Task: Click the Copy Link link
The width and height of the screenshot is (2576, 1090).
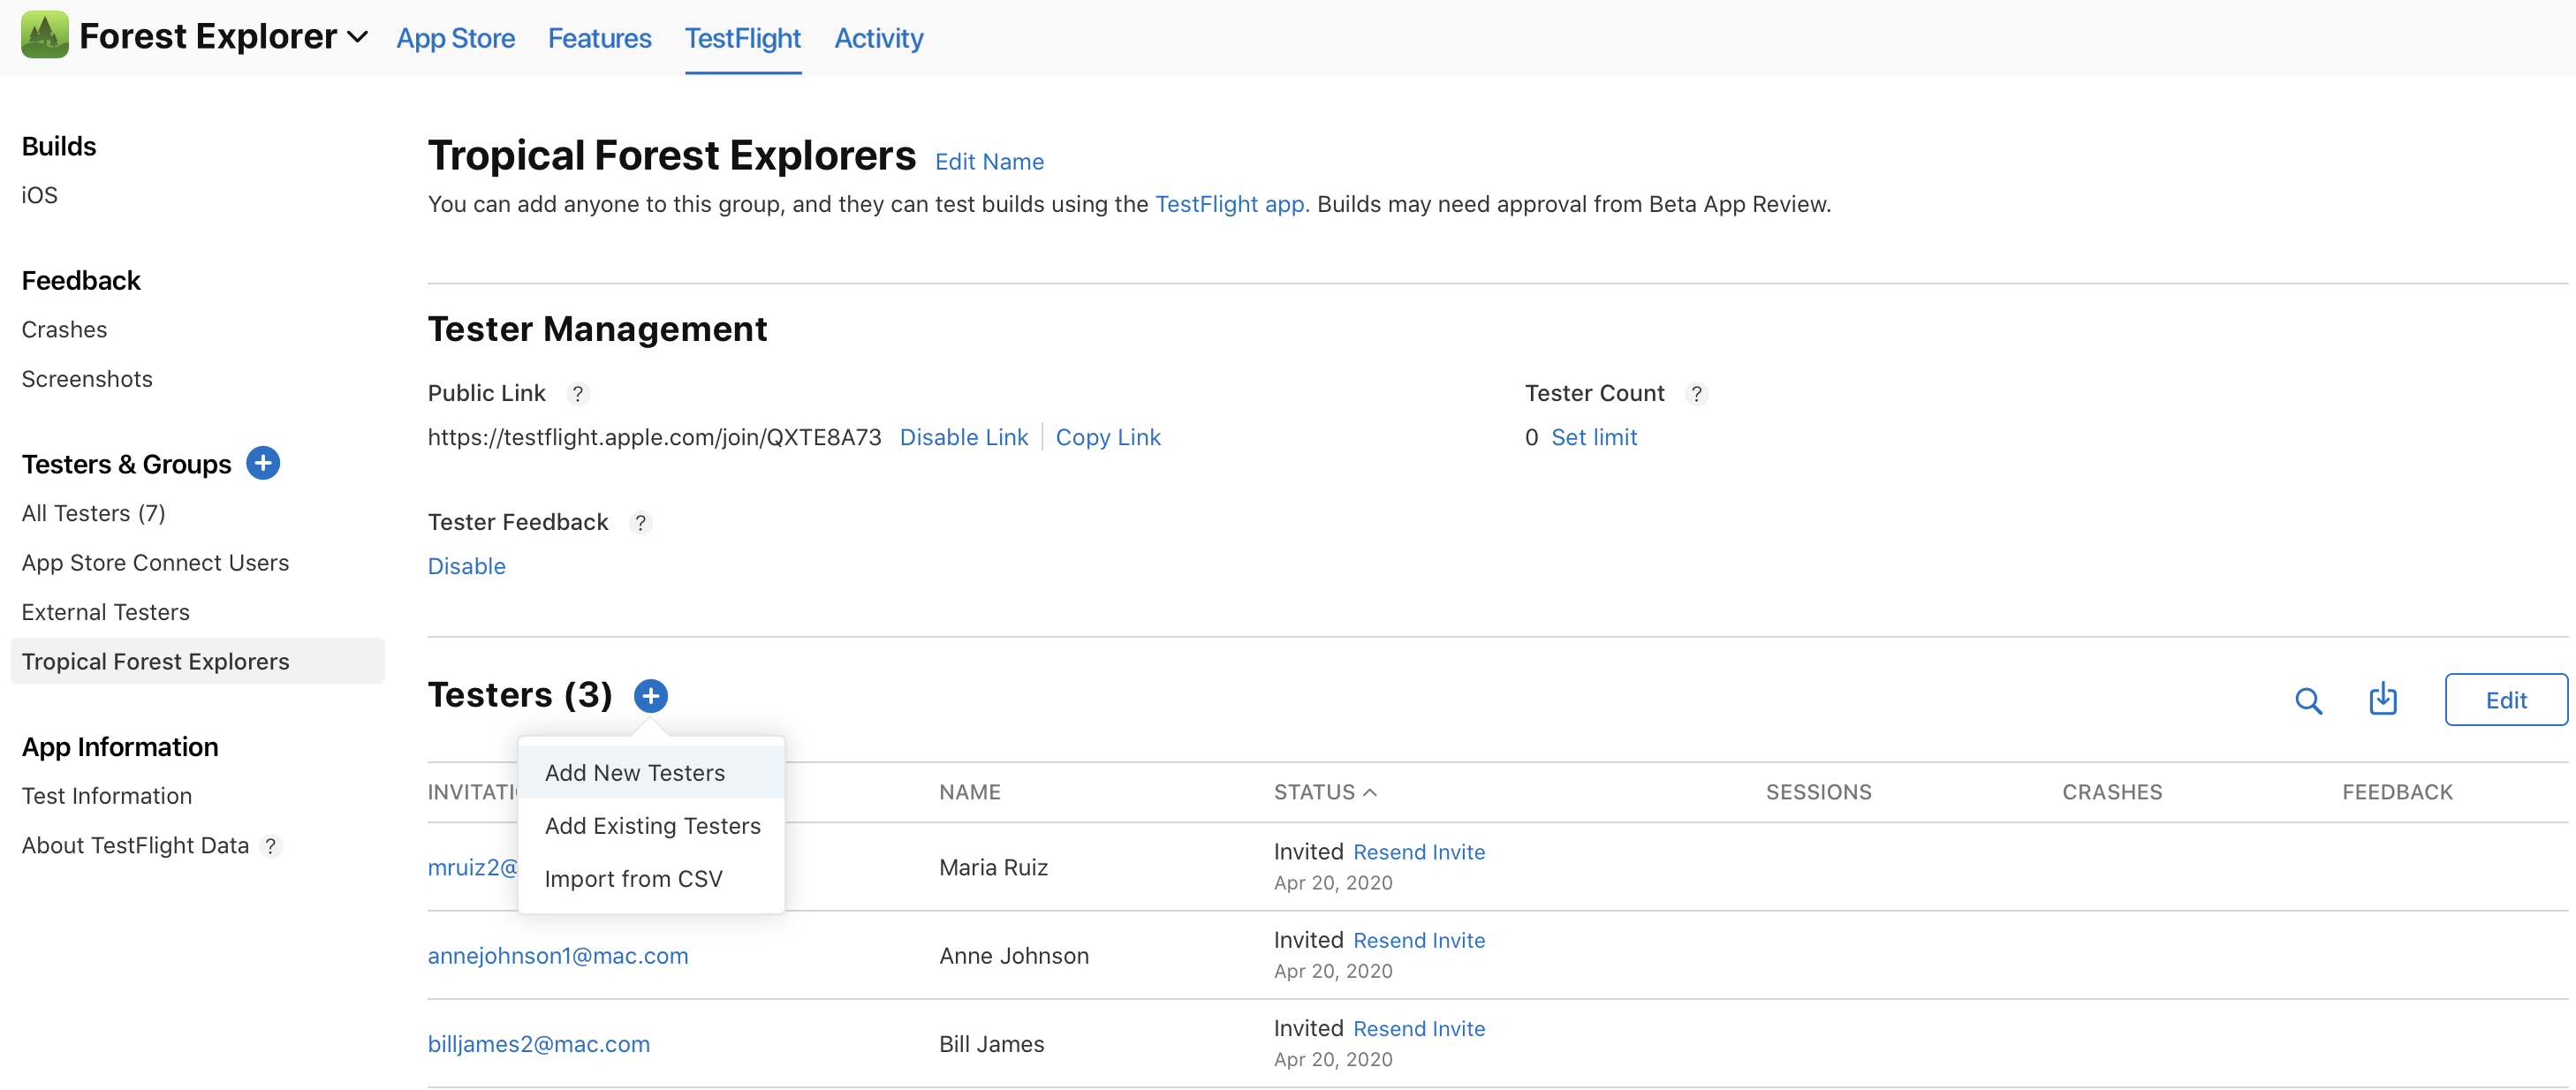Action: click(1107, 437)
